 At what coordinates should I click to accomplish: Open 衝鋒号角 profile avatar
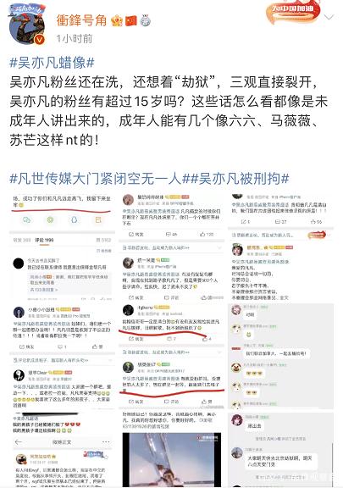click(x=28, y=25)
